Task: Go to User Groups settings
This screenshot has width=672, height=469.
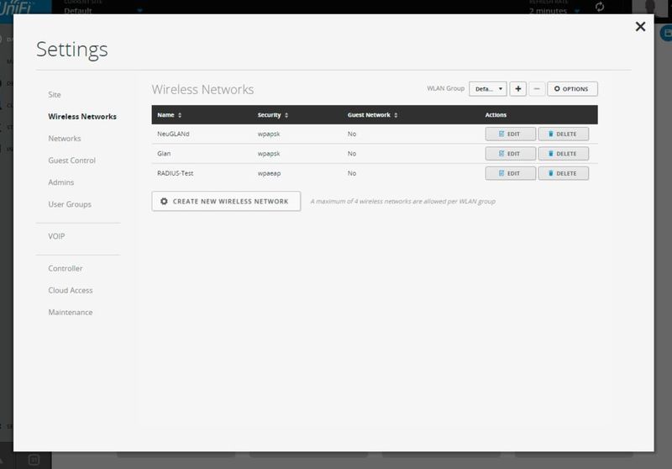Action: tap(70, 204)
